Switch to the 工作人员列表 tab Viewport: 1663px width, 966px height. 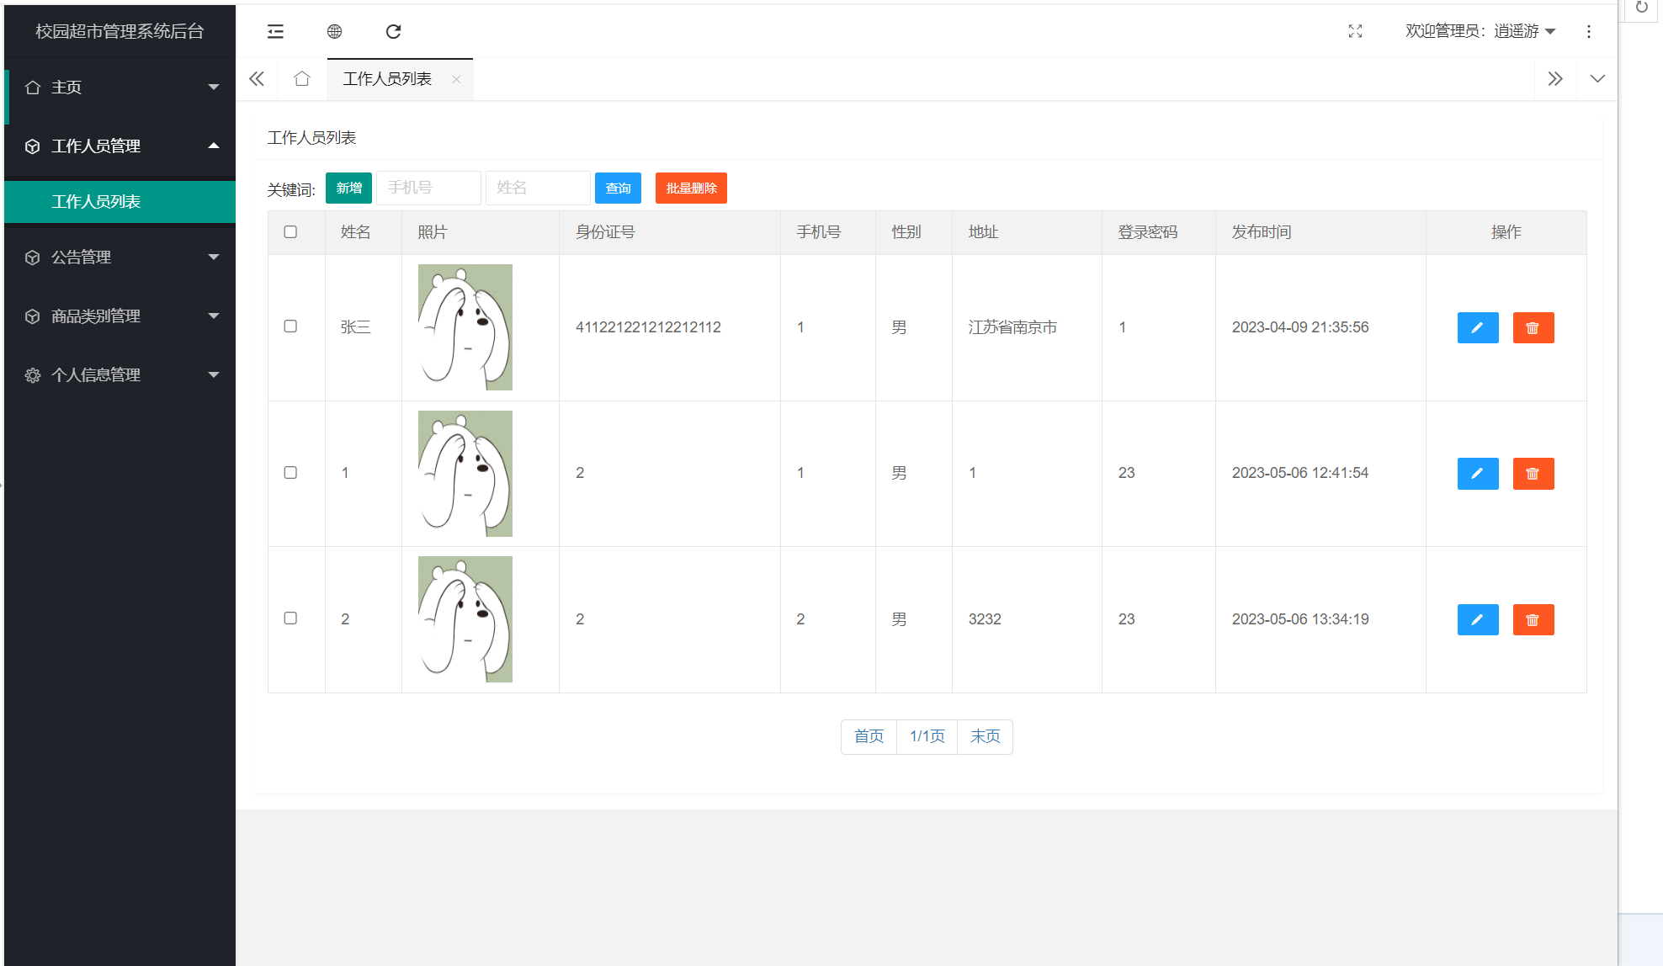coord(388,78)
